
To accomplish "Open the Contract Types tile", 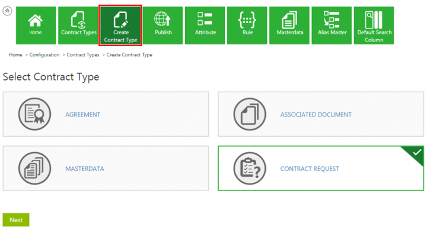I will (x=78, y=25).
